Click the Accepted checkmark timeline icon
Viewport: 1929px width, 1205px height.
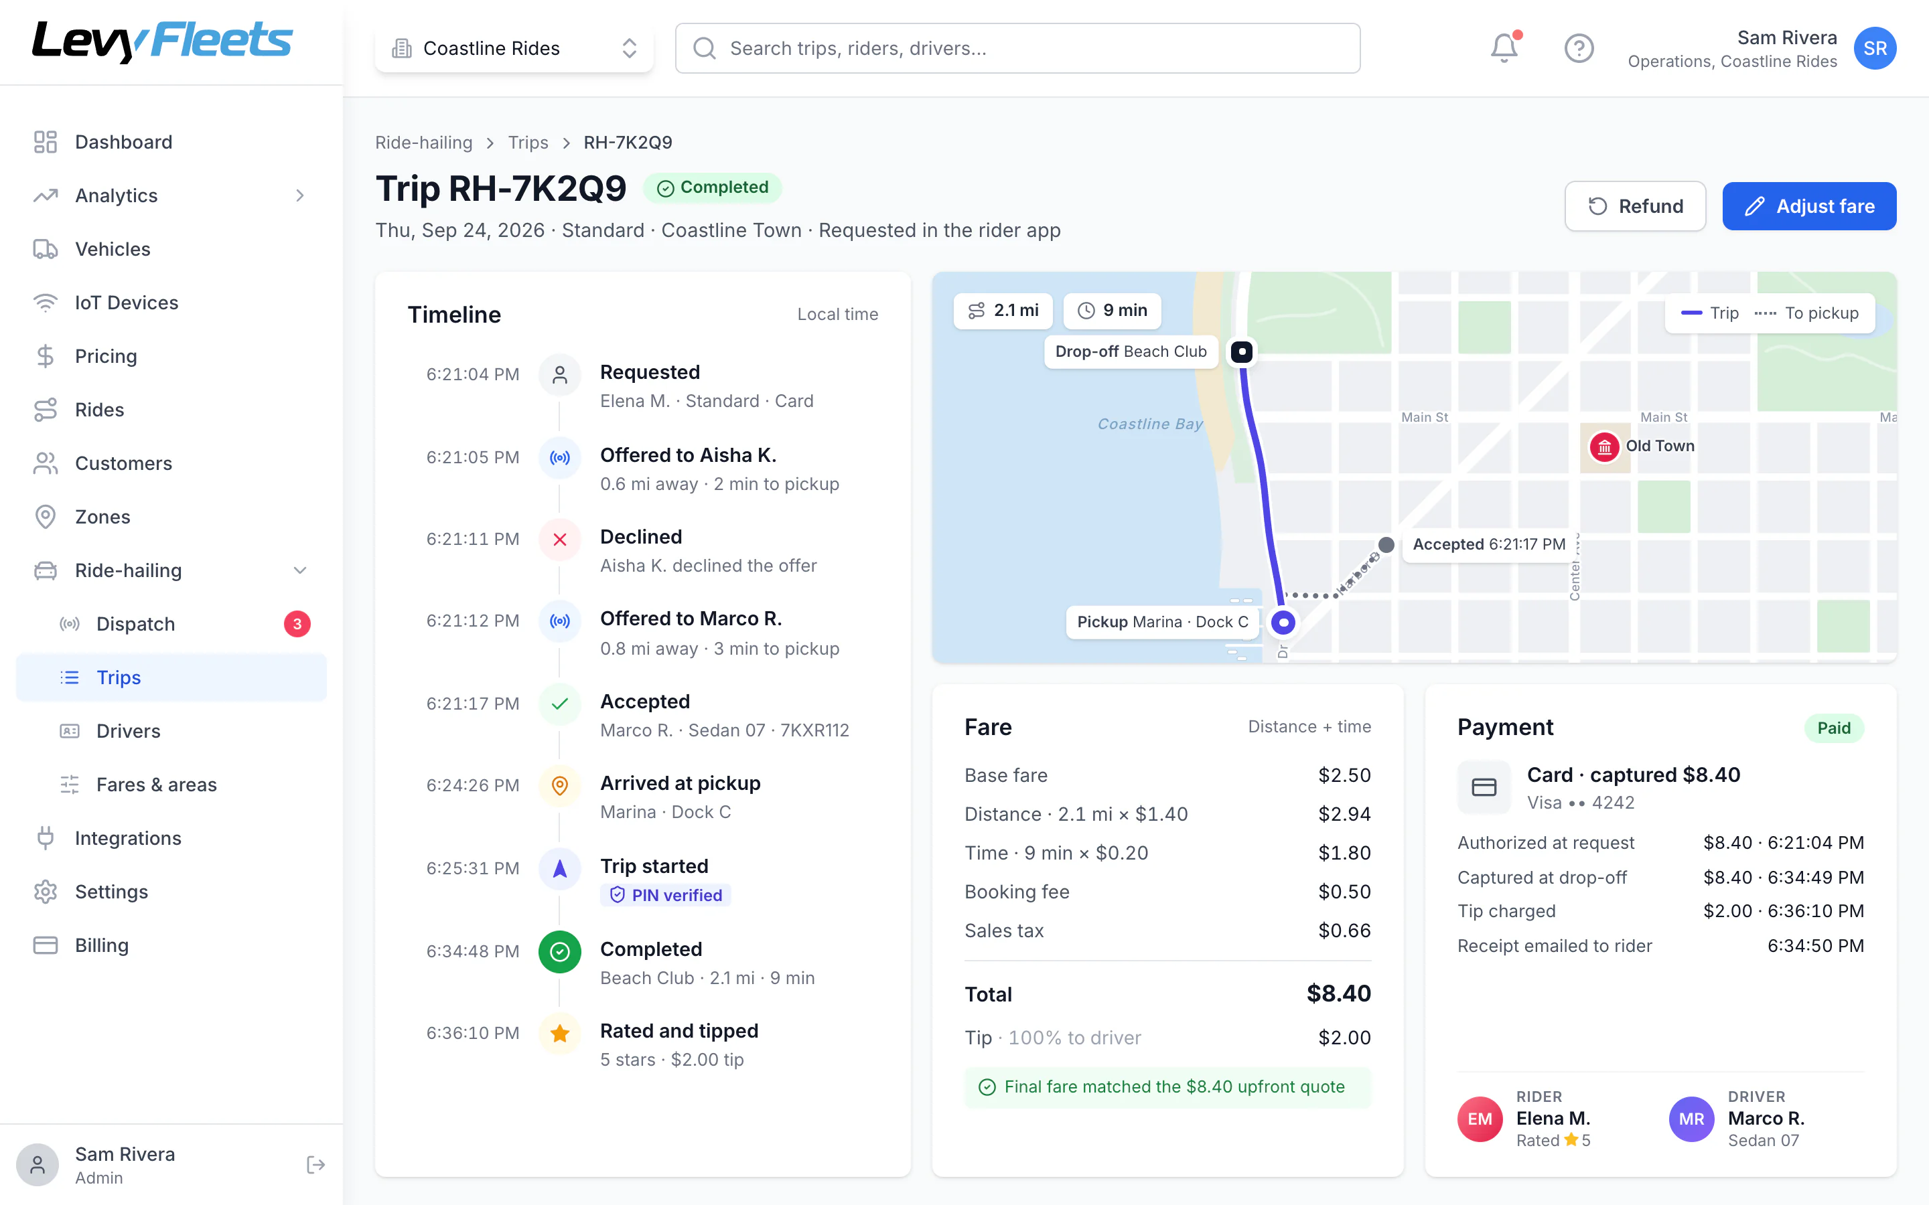coord(559,704)
